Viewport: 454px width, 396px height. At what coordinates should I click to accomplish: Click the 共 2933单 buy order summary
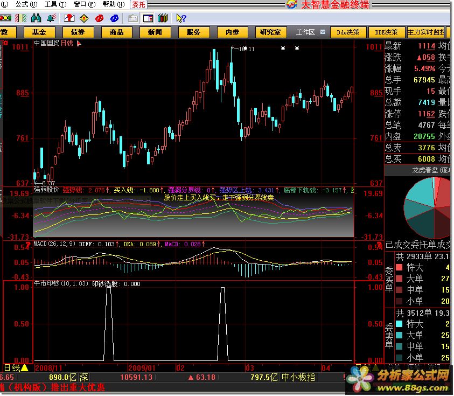422,256
